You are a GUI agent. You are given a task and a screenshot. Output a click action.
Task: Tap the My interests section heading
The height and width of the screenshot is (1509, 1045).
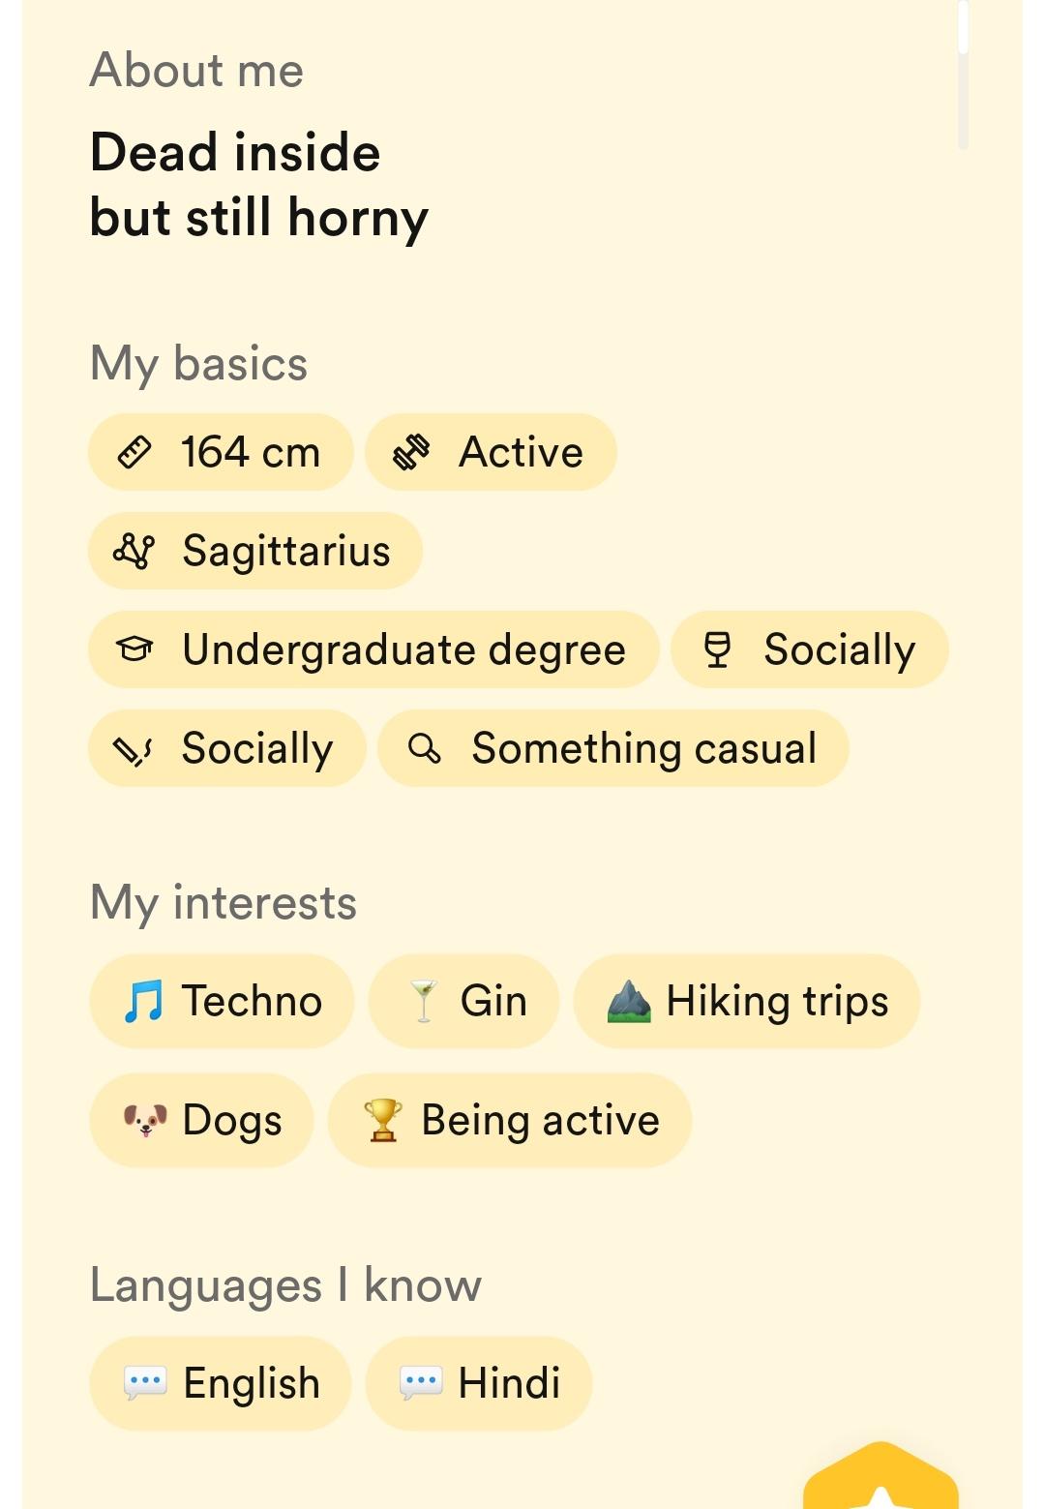(224, 903)
